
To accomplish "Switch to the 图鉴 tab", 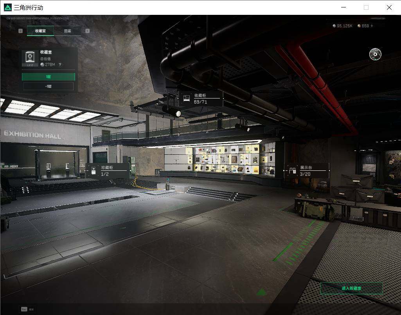I will tap(68, 31).
